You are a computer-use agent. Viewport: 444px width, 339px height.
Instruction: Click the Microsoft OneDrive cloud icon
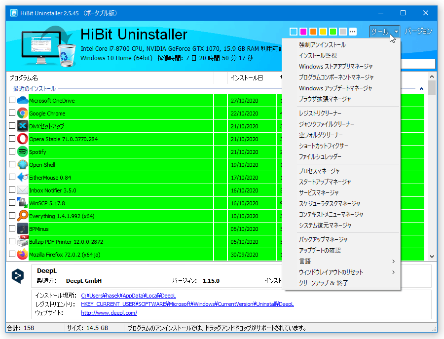point(22,100)
